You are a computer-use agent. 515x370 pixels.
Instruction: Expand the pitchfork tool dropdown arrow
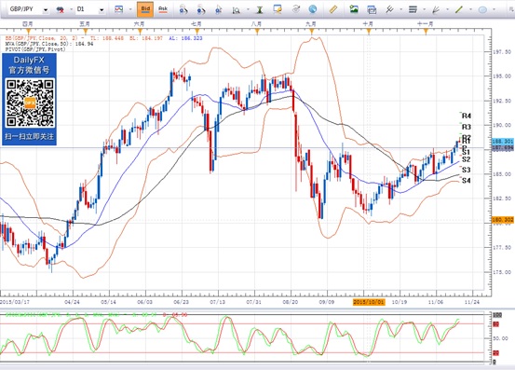tap(401, 10)
